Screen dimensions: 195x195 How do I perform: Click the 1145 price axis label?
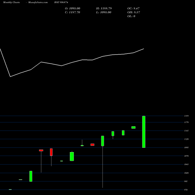(x=186, y=131)
